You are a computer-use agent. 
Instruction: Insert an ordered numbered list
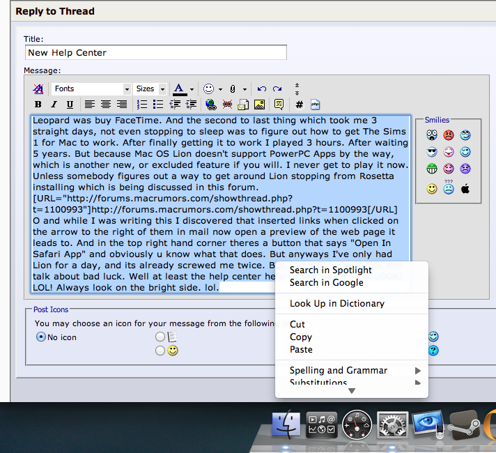tap(142, 105)
